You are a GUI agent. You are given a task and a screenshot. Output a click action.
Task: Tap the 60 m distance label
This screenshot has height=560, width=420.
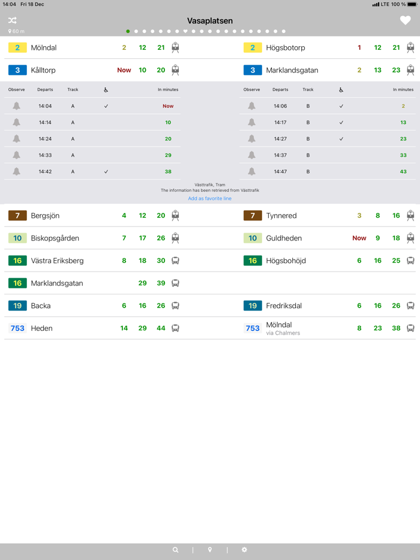pos(16,31)
